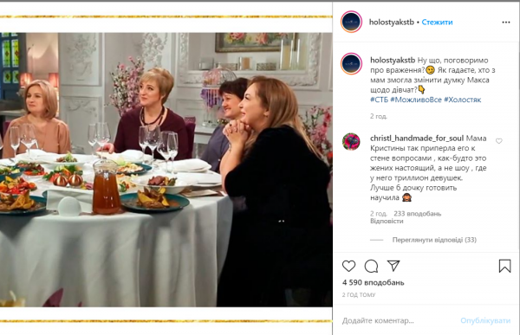
Task: Publish comment with Опублікувати button
Action: coord(485,321)
